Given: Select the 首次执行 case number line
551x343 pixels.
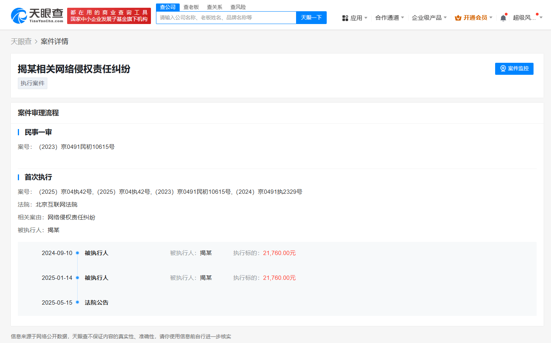Looking at the screenshot, I should point(170,192).
